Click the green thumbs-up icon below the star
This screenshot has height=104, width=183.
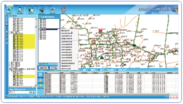40,86
